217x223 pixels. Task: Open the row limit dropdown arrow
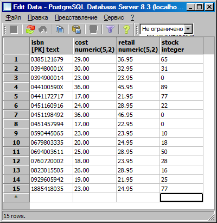point(188,29)
